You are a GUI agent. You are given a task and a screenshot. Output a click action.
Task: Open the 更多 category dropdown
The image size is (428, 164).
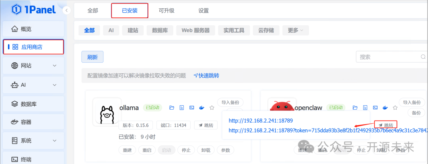point(296,30)
